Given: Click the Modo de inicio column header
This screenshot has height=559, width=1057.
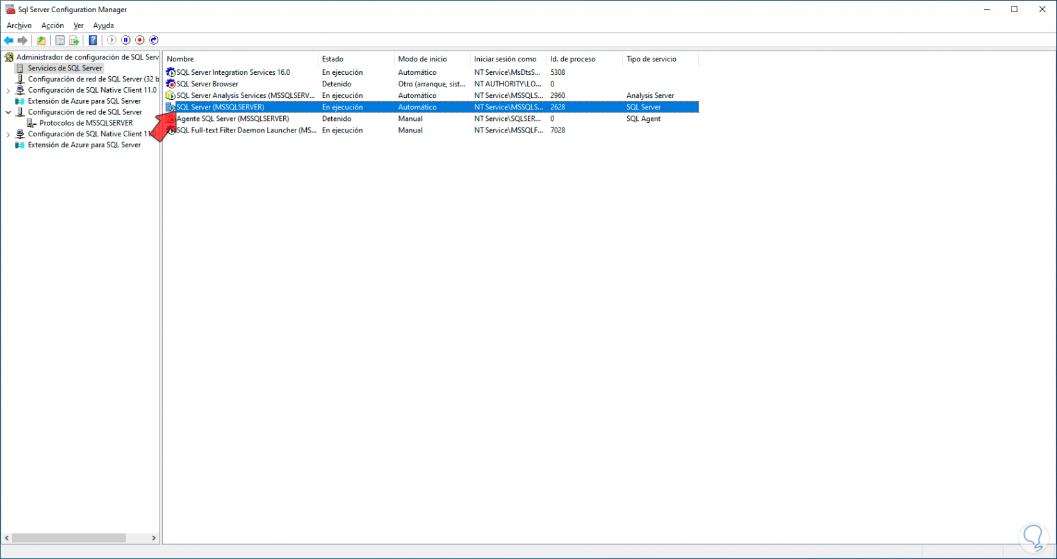Looking at the screenshot, I should click(432, 59).
